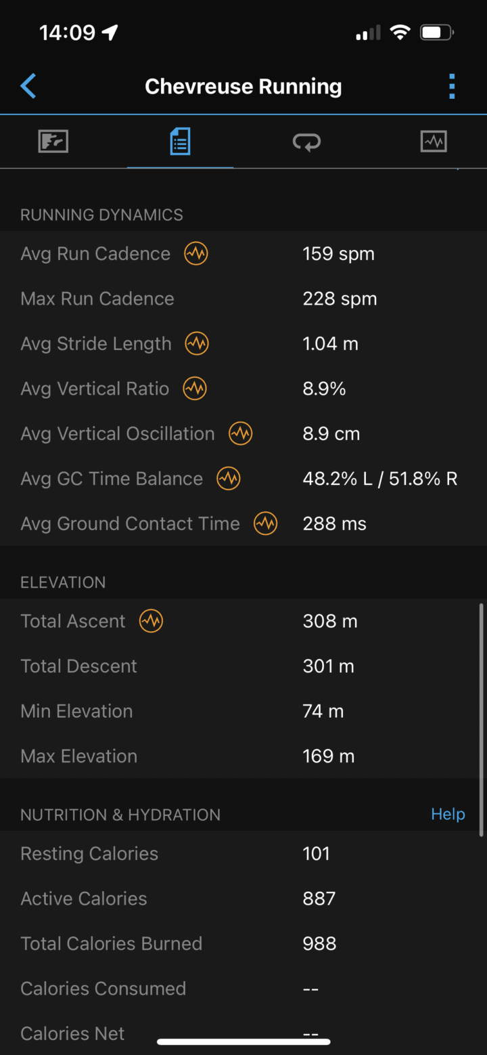Select the stats details tab
487x1055 pixels.
pos(180,142)
